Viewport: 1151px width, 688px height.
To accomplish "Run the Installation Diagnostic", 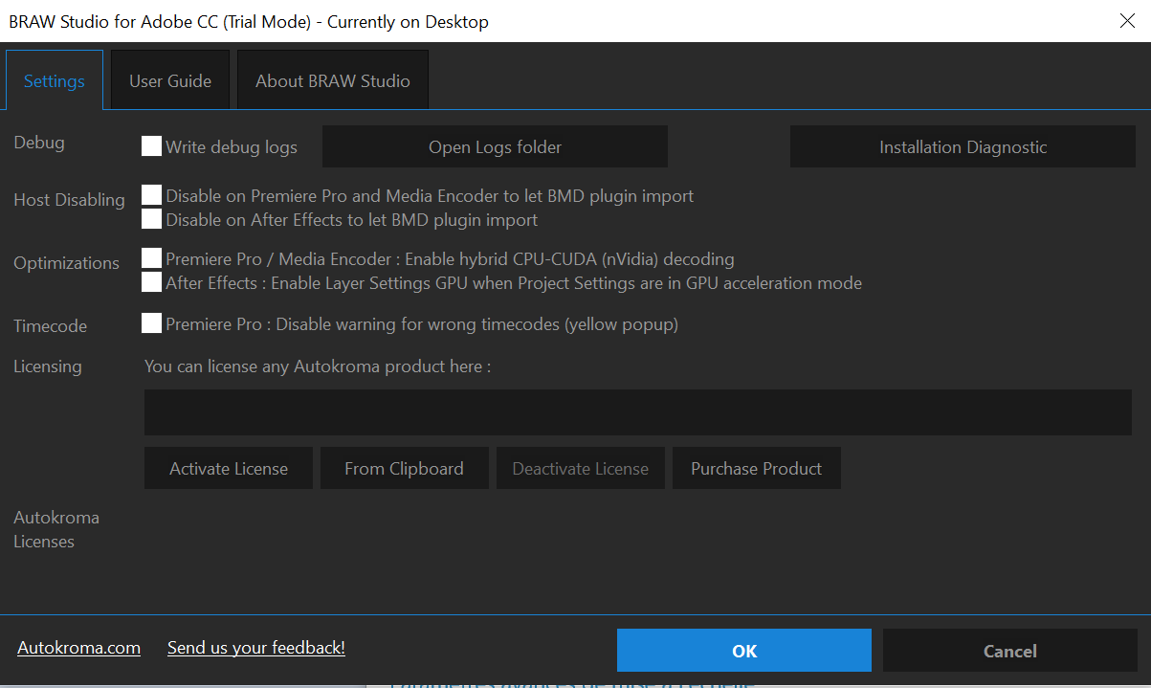I will pyautogui.click(x=963, y=146).
